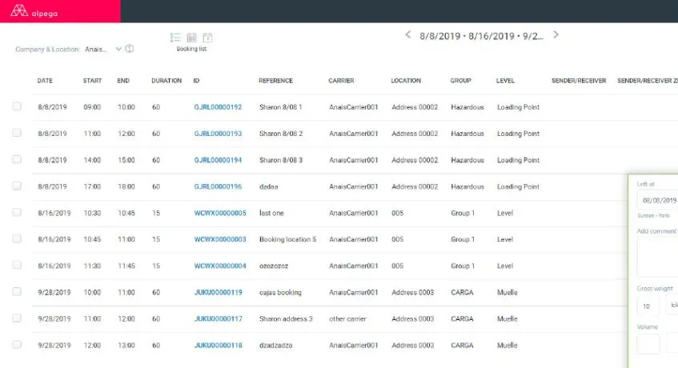This screenshot has width=678, height=368.
Task: Select checkbox for booking WCWX00000003
Action: coord(17,238)
